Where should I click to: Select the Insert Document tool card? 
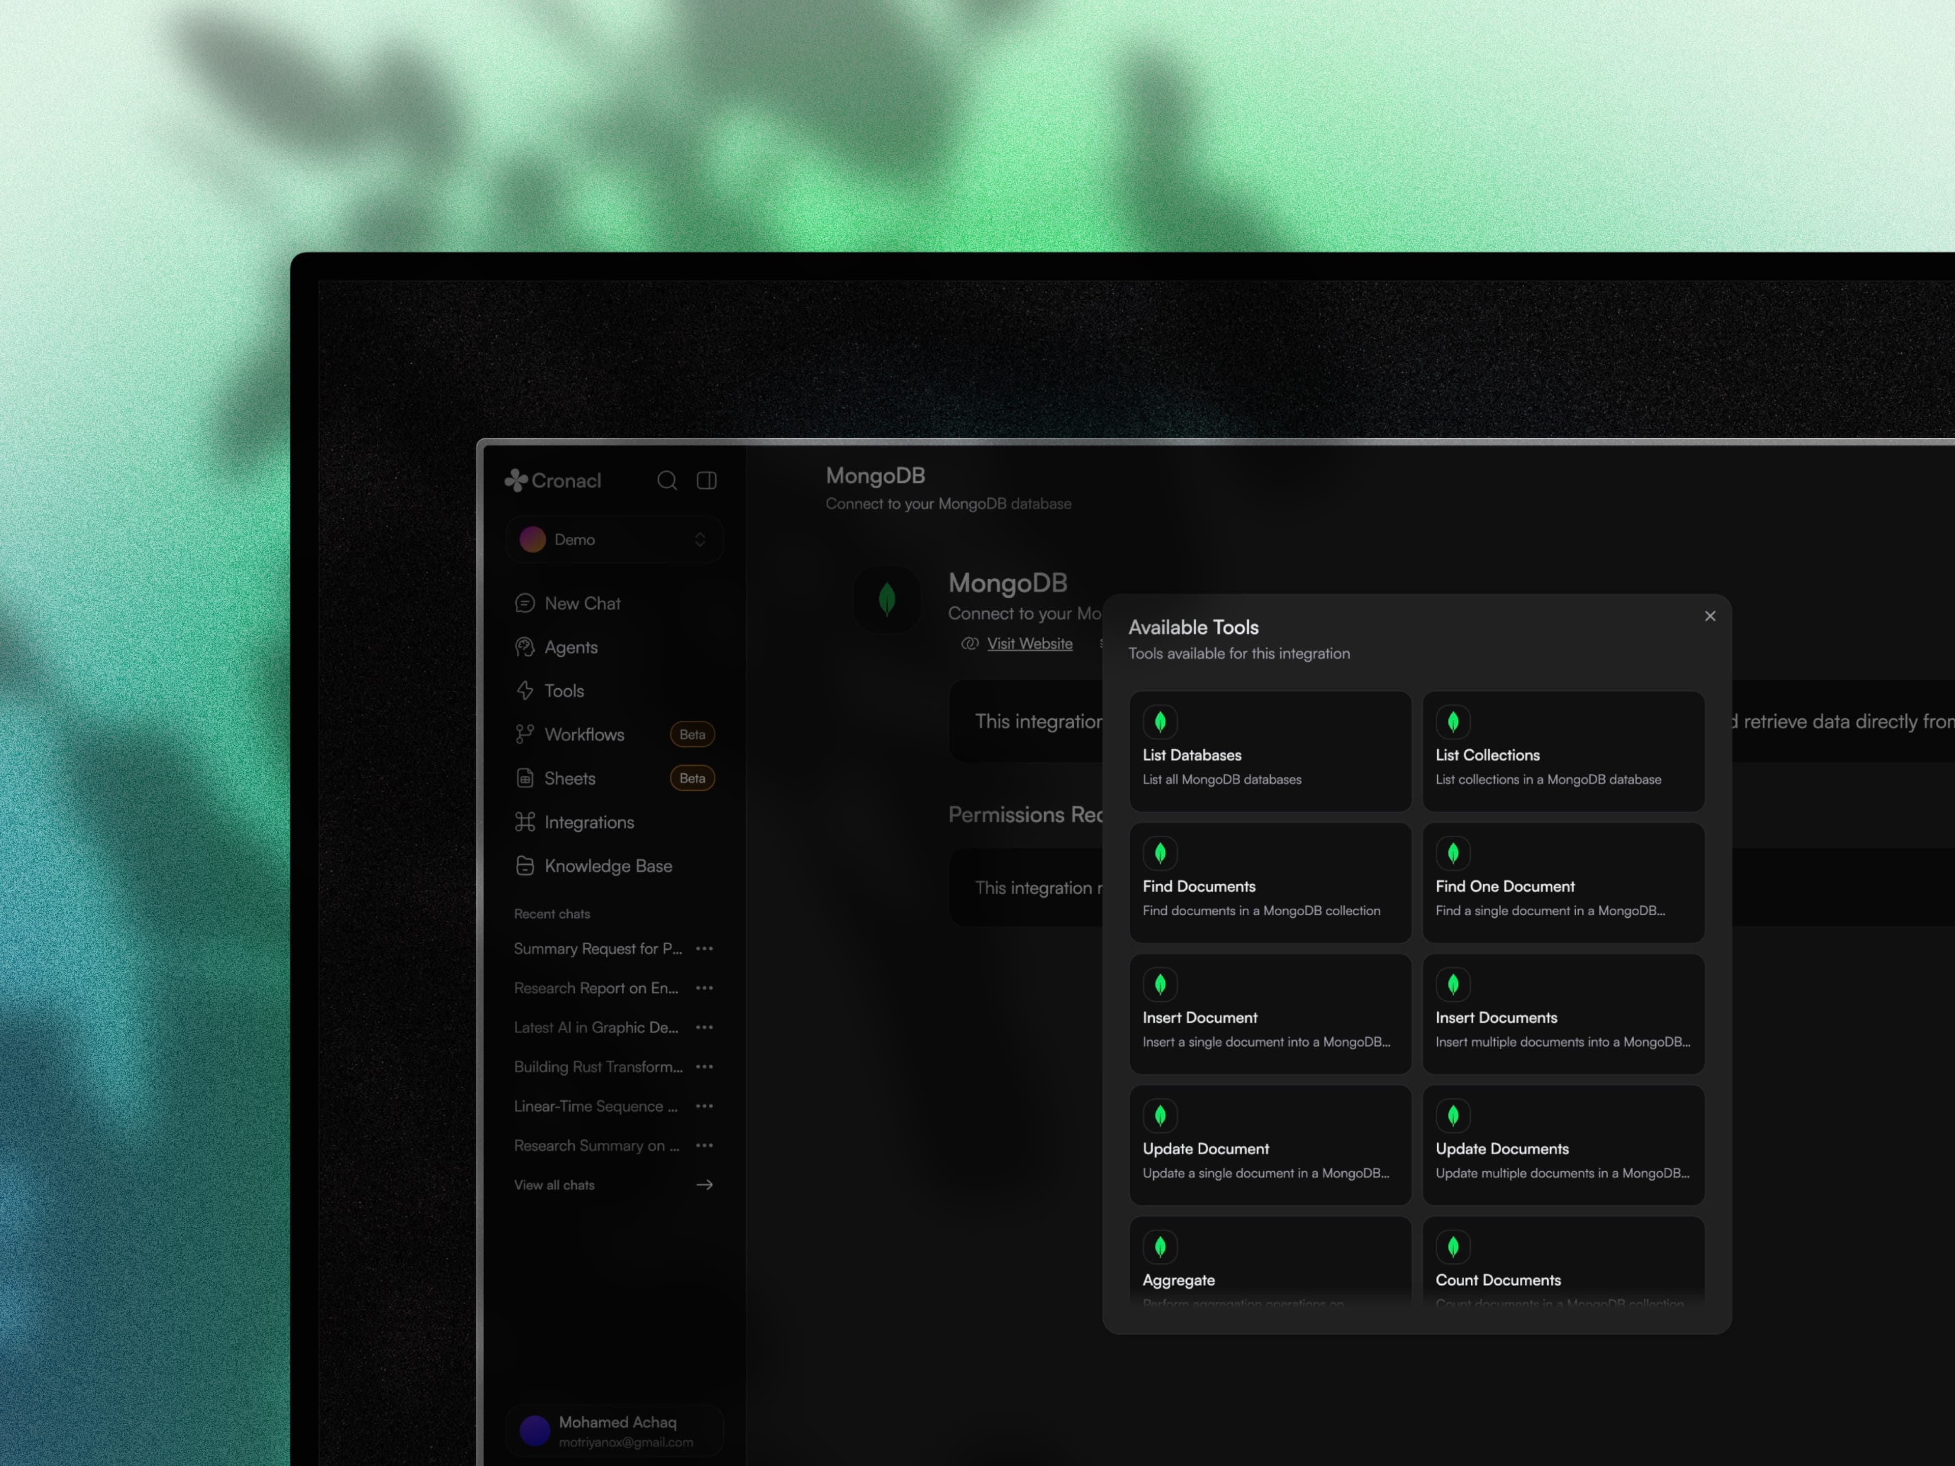tap(1270, 1014)
